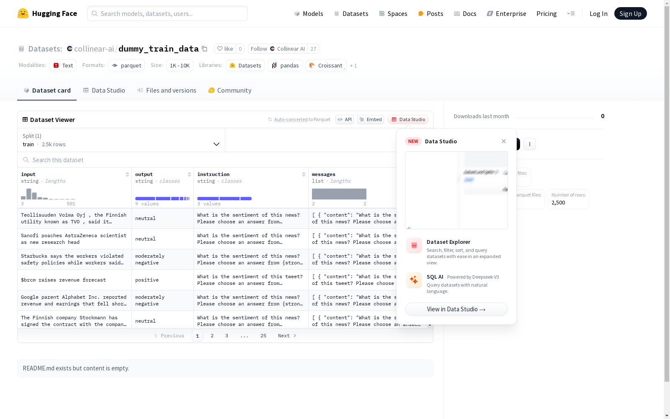Image resolution: width=670 pixels, height=419 pixels.
Task: Follow Collinear AI
Action: click(x=278, y=49)
